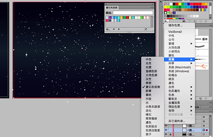Select the 基本 brush stroke in the brushes panel

point(202,39)
